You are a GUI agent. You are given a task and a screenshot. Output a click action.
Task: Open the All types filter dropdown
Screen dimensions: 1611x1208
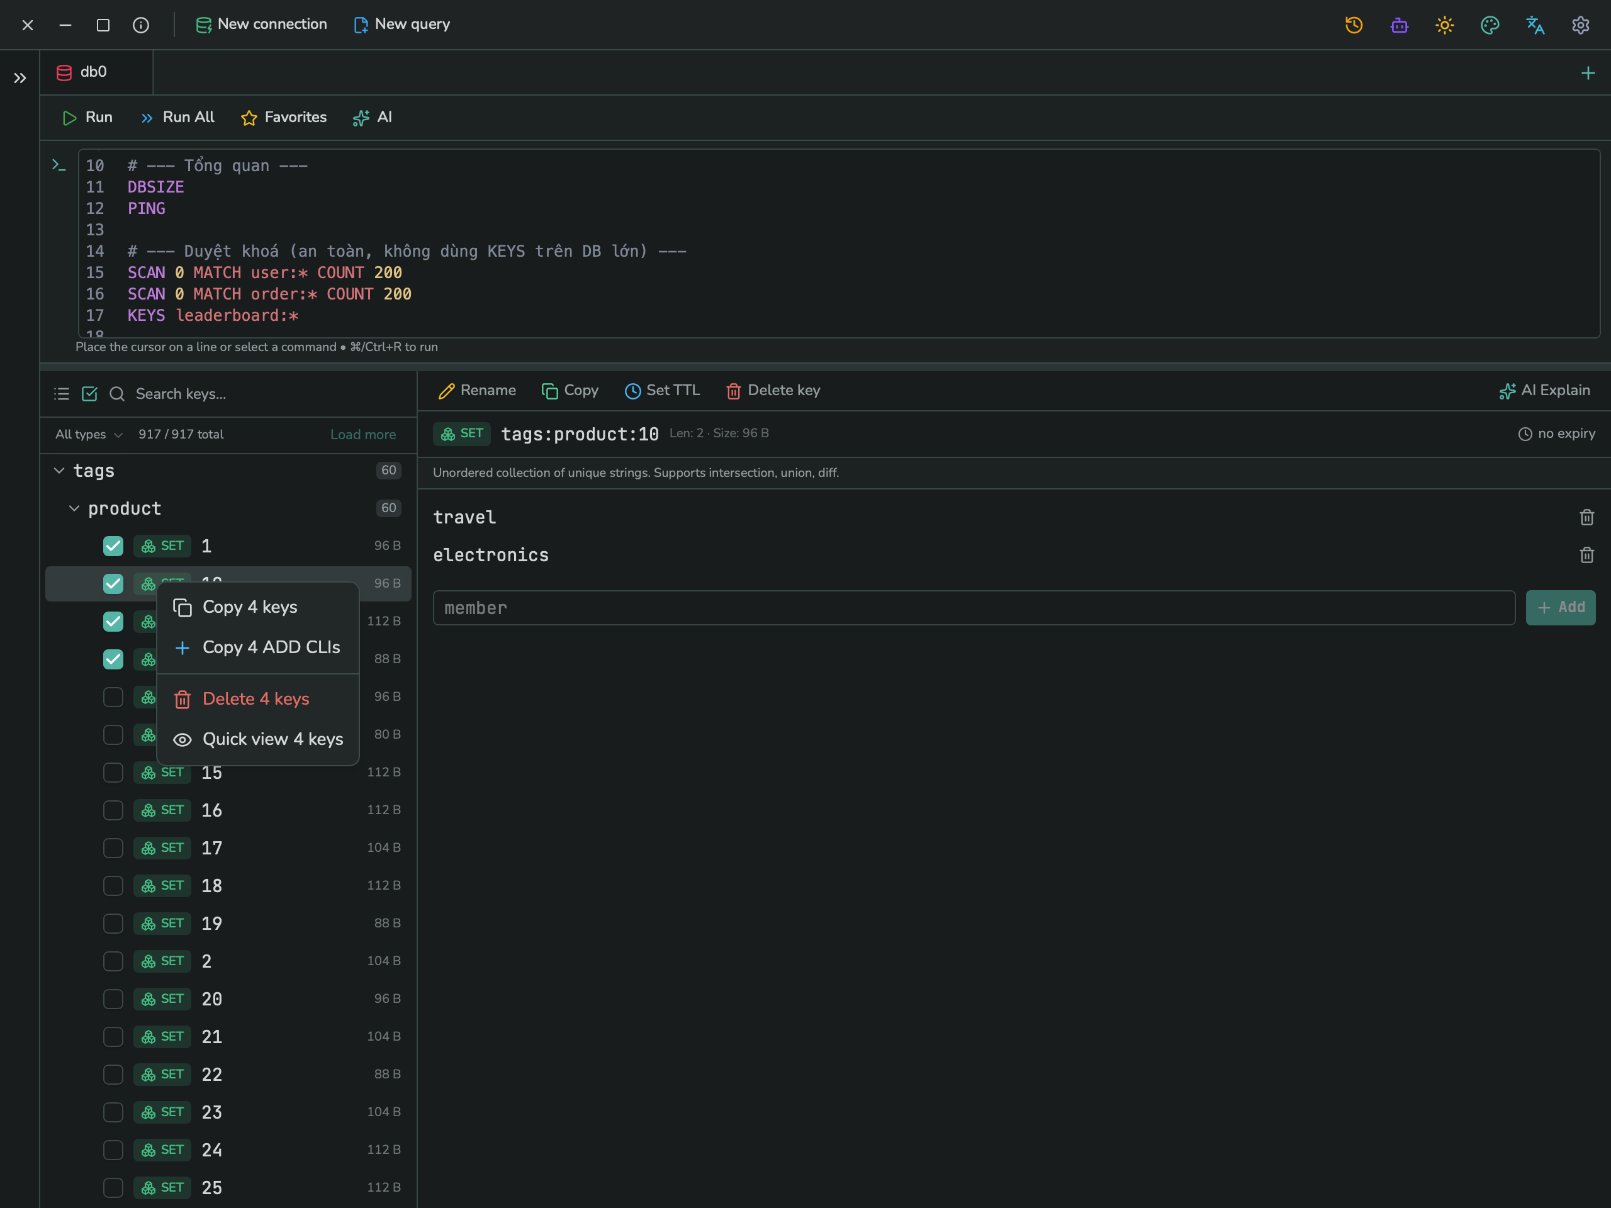click(x=89, y=434)
